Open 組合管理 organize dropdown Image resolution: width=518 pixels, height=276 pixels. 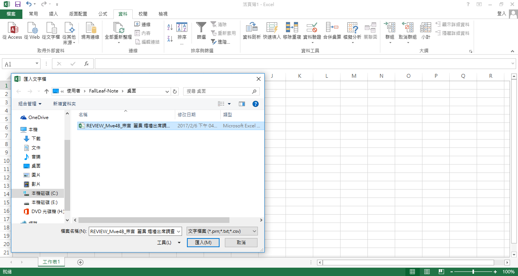click(30, 103)
